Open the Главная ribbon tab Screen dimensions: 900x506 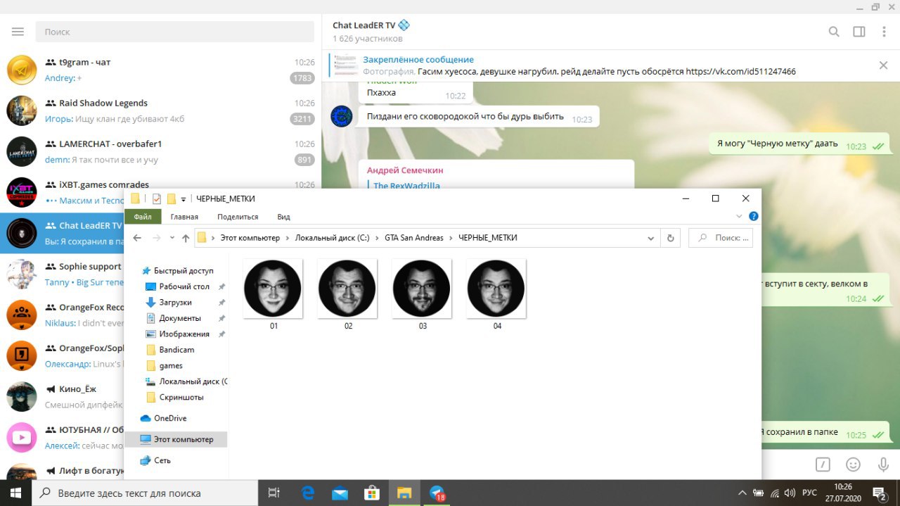point(184,217)
